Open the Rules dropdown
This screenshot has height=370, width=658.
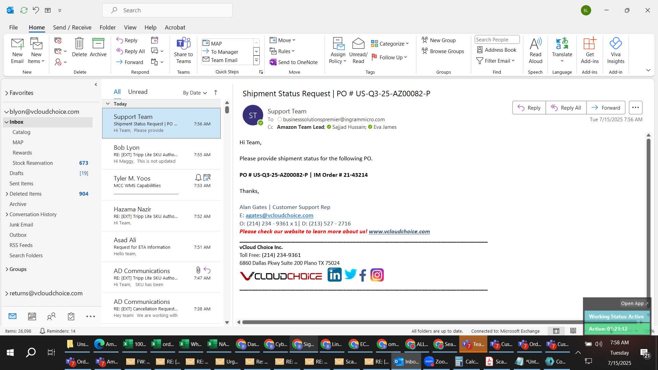pos(282,51)
